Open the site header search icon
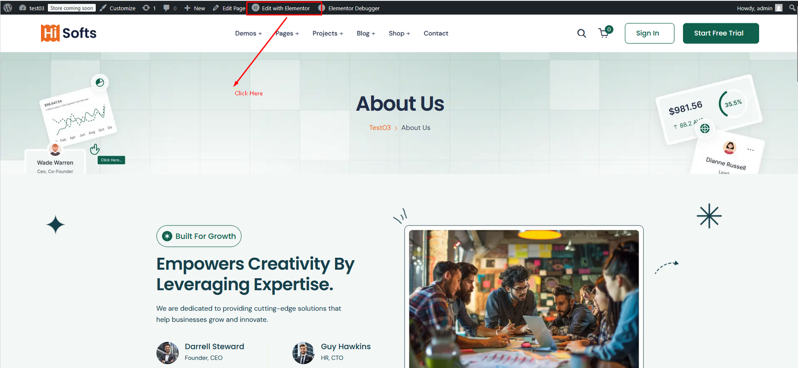This screenshot has height=368, width=798. (x=582, y=33)
